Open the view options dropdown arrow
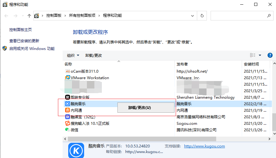The width and height of the screenshot is (276, 158). (260, 55)
